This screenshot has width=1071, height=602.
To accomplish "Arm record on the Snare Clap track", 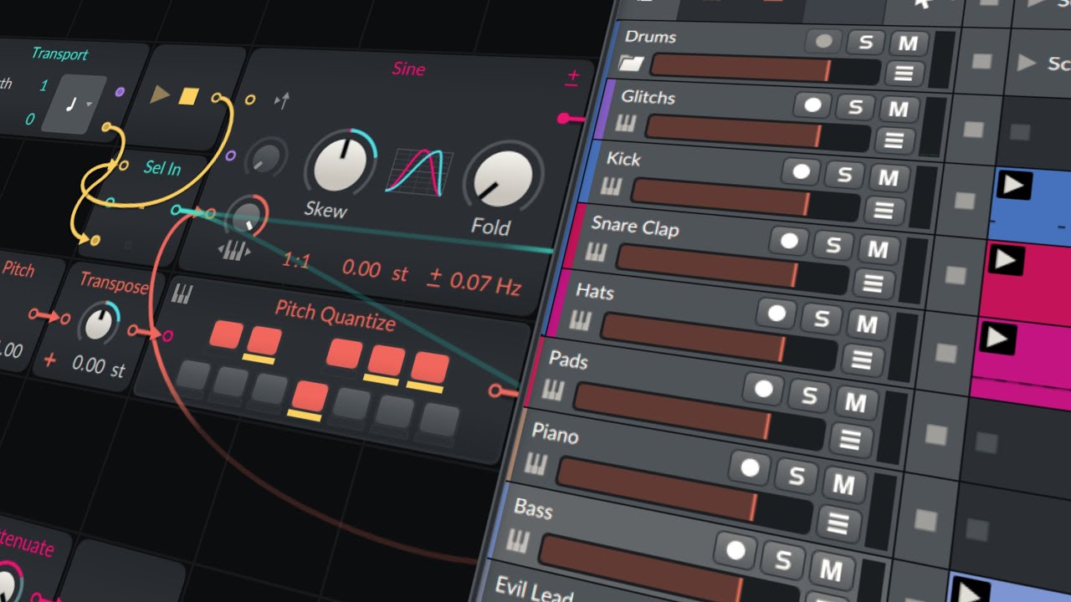I will coord(789,242).
